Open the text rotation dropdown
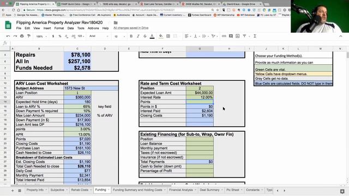Image resolution: width=349 pixels, height=196 pixels. [x=214, y=36]
